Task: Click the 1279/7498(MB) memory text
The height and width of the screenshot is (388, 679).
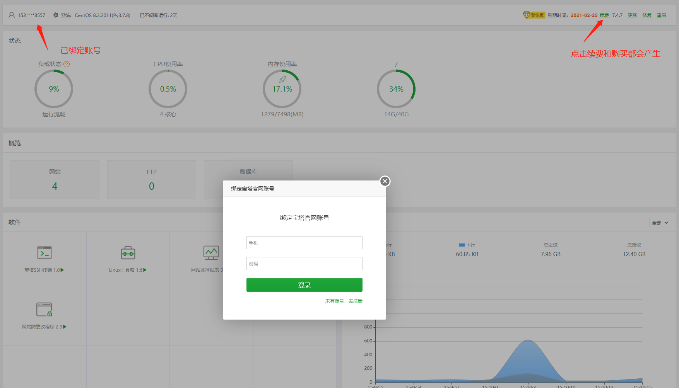Action: pyautogui.click(x=282, y=114)
